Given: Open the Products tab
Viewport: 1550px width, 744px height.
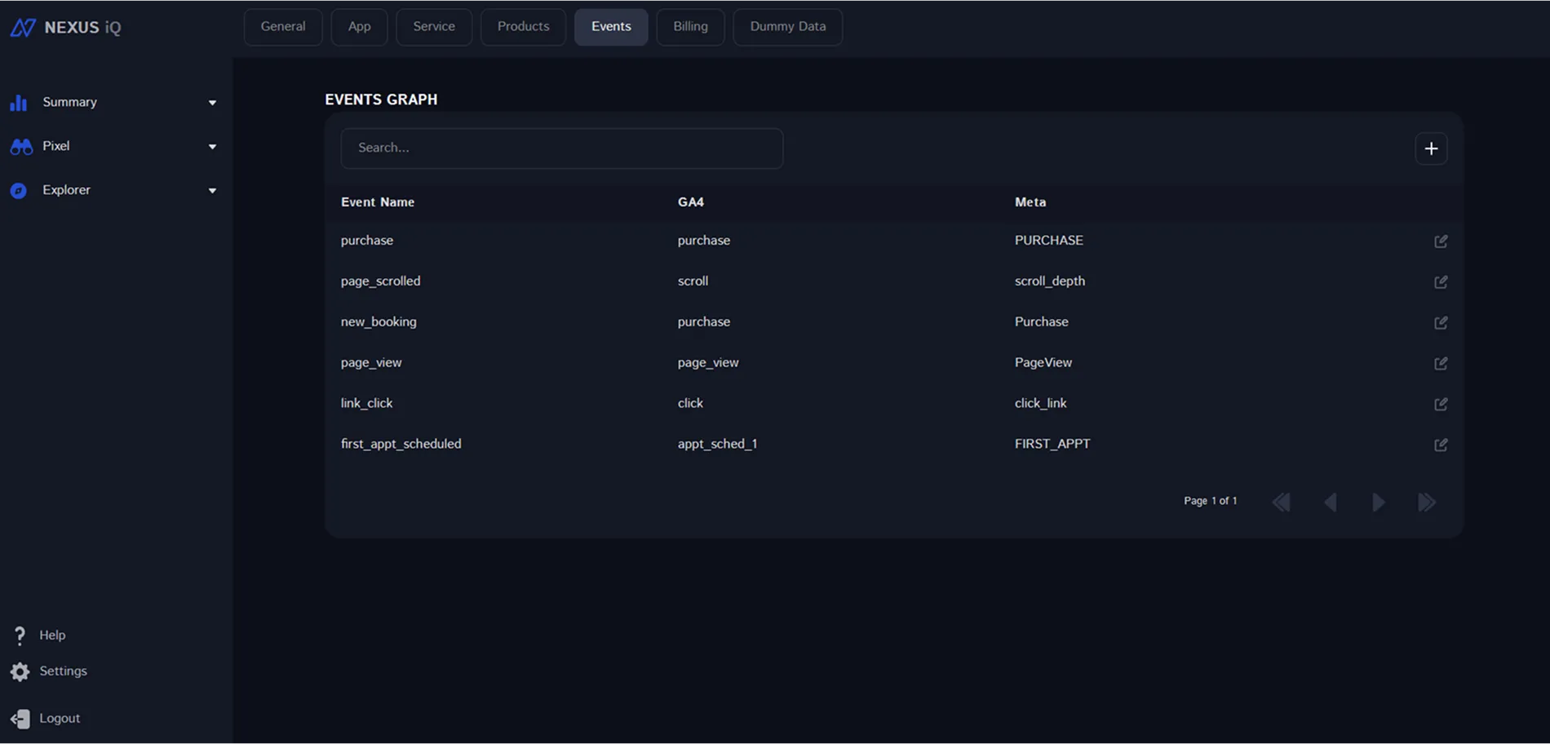Looking at the screenshot, I should click(x=523, y=27).
